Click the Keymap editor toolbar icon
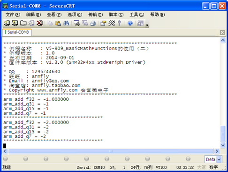 point(112,23)
